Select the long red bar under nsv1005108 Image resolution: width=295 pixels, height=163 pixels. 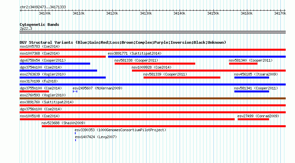(x=127, y=119)
